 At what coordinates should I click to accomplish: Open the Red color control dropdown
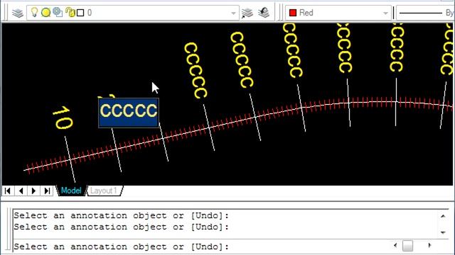(338, 13)
